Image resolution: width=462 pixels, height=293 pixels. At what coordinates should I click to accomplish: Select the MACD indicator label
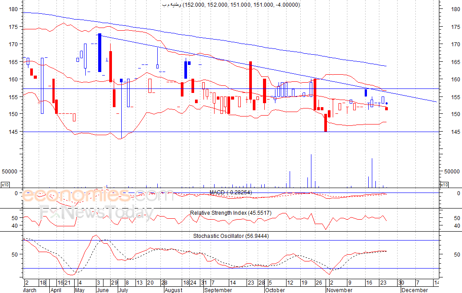pyautogui.click(x=231, y=193)
